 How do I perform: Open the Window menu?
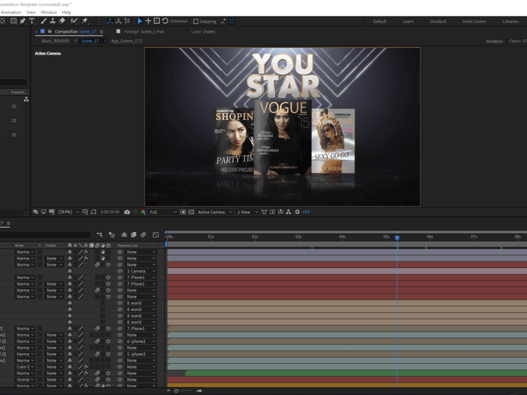48,12
